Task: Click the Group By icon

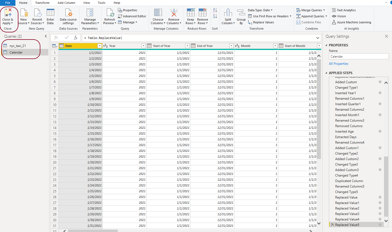Action: click(x=241, y=13)
